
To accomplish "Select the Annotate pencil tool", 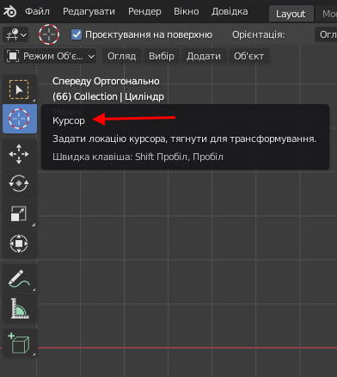I will [x=19, y=279].
